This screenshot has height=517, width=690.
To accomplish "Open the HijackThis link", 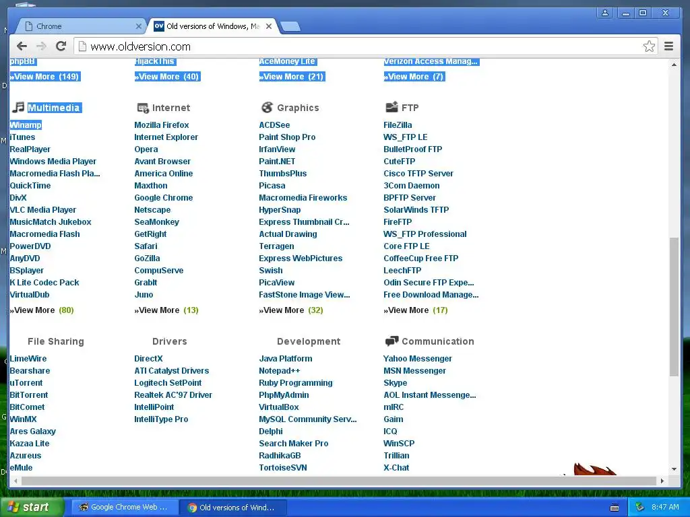I will pos(154,61).
